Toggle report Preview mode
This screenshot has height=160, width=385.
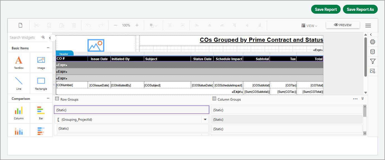point(343,25)
